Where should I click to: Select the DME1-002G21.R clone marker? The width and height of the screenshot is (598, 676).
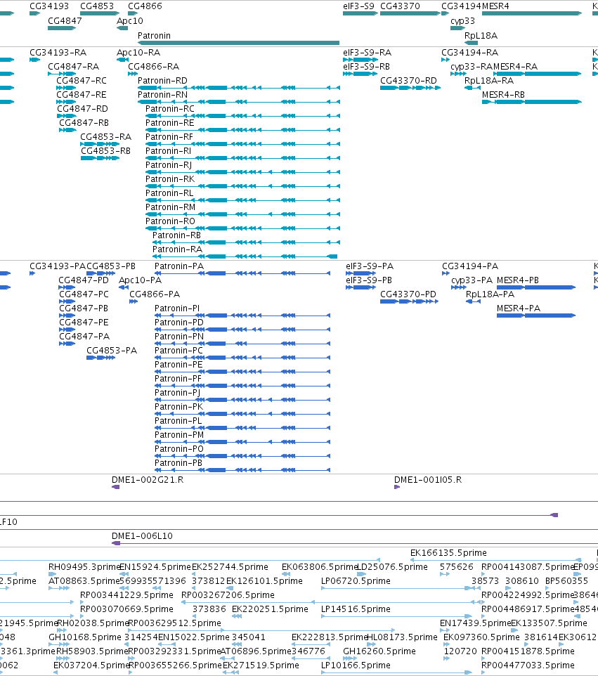(x=115, y=487)
